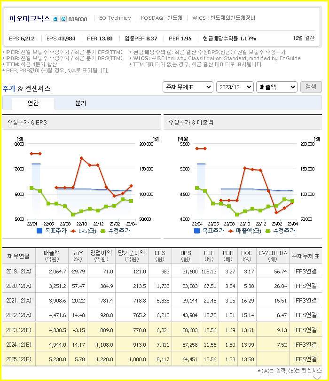Select the 2021.12(A) row label

[19, 301]
